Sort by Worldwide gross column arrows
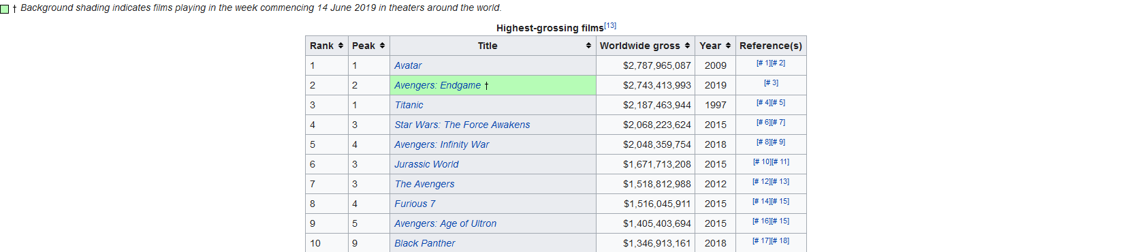 pyautogui.click(x=687, y=46)
